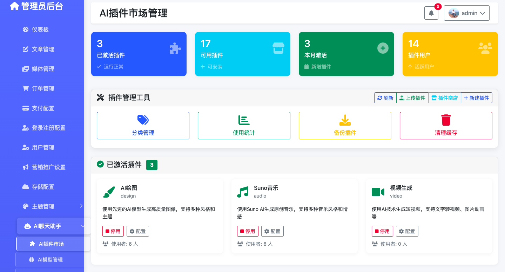Click the 媒体管理 images icon
This screenshot has width=505, height=272.
26,69
